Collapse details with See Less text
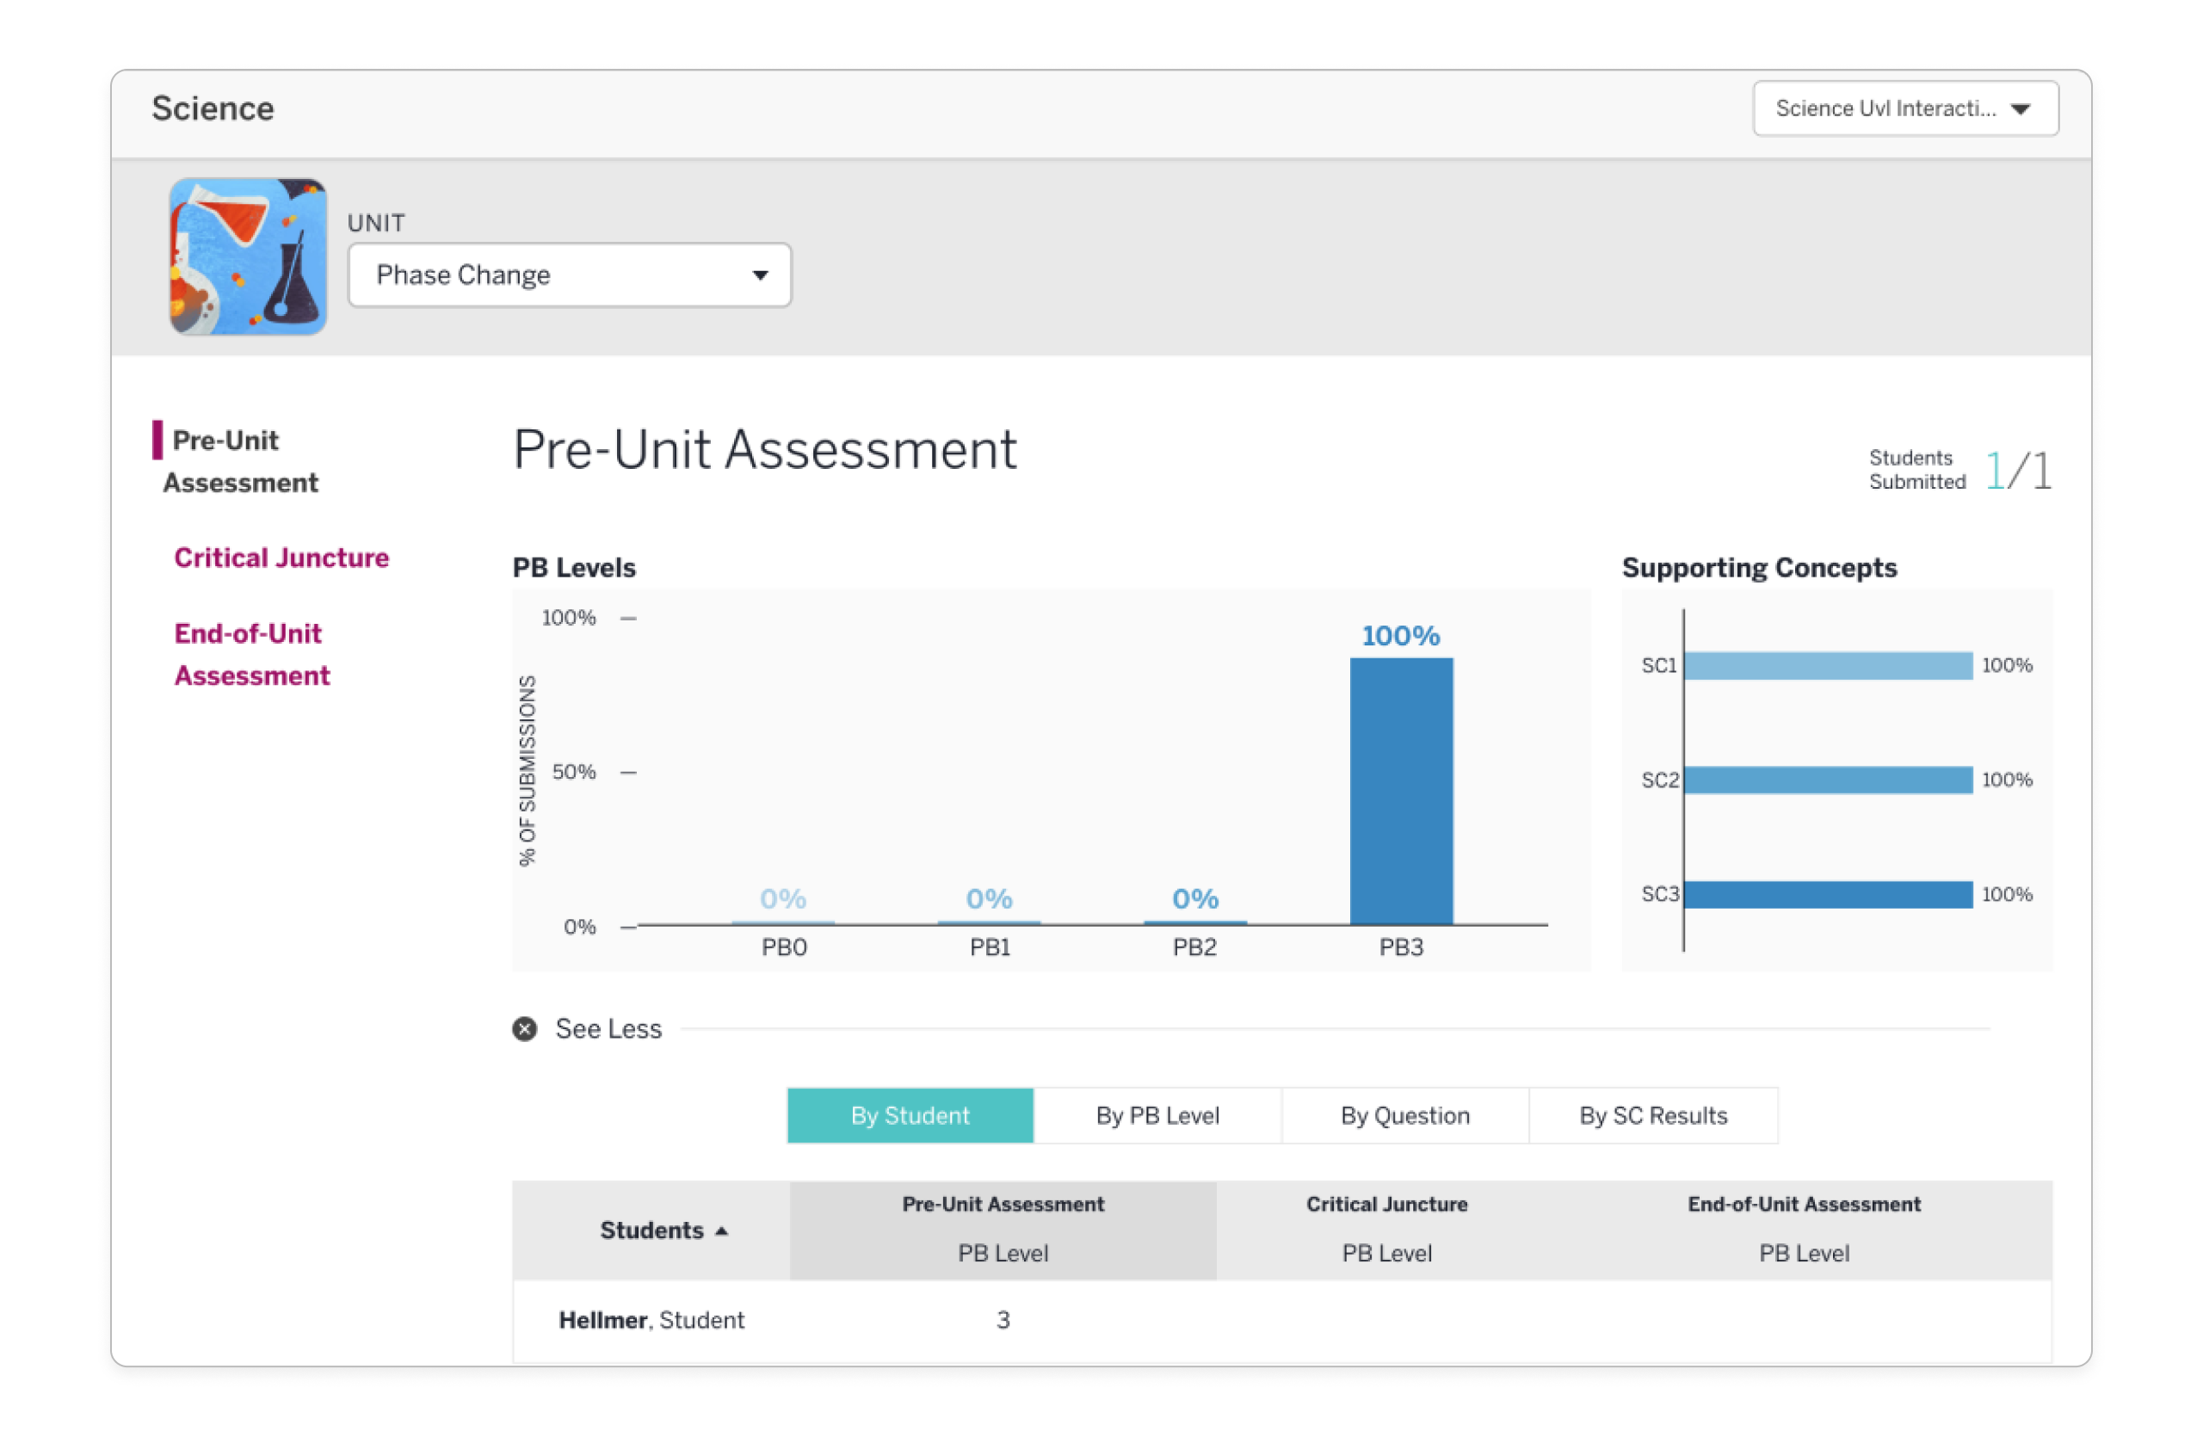The width and height of the screenshot is (2203, 1437). [608, 1028]
